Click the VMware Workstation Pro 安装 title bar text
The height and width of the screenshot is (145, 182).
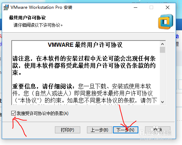pyautogui.click(x=41, y=7)
